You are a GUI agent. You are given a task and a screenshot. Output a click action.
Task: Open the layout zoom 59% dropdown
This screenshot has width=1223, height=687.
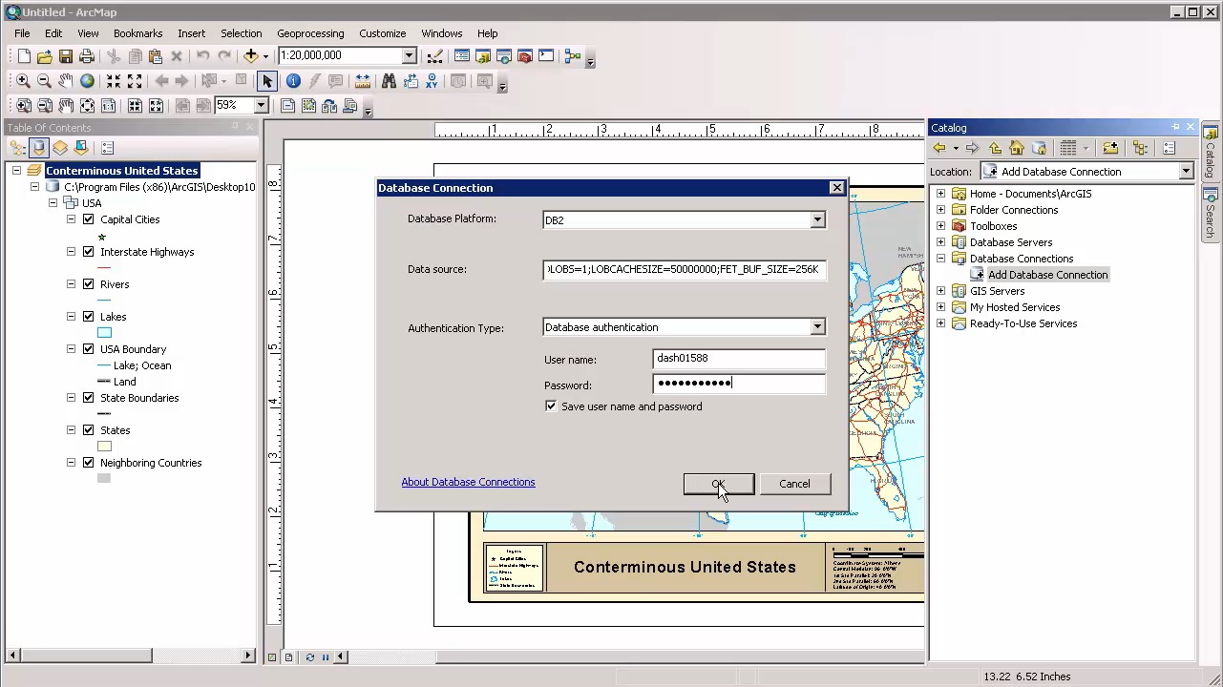point(261,105)
